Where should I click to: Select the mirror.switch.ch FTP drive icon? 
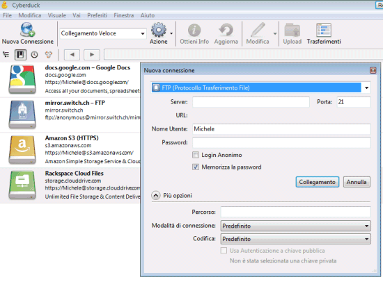click(x=22, y=115)
